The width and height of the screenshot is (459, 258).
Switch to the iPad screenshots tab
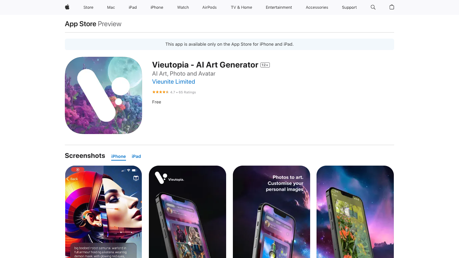(136, 157)
